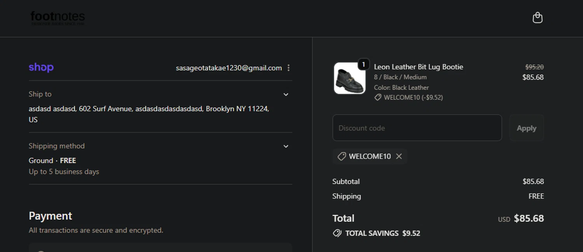
Task: Click the total amount USD $85.68
Action: (x=521, y=219)
